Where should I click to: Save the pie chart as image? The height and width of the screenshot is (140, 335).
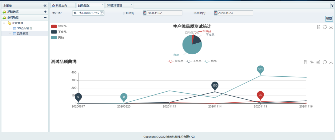click(x=331, y=27)
